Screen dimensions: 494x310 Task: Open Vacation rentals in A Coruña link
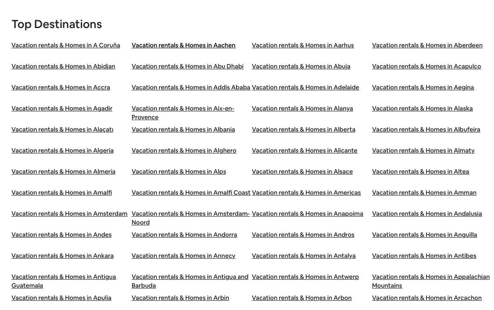[x=65, y=45]
